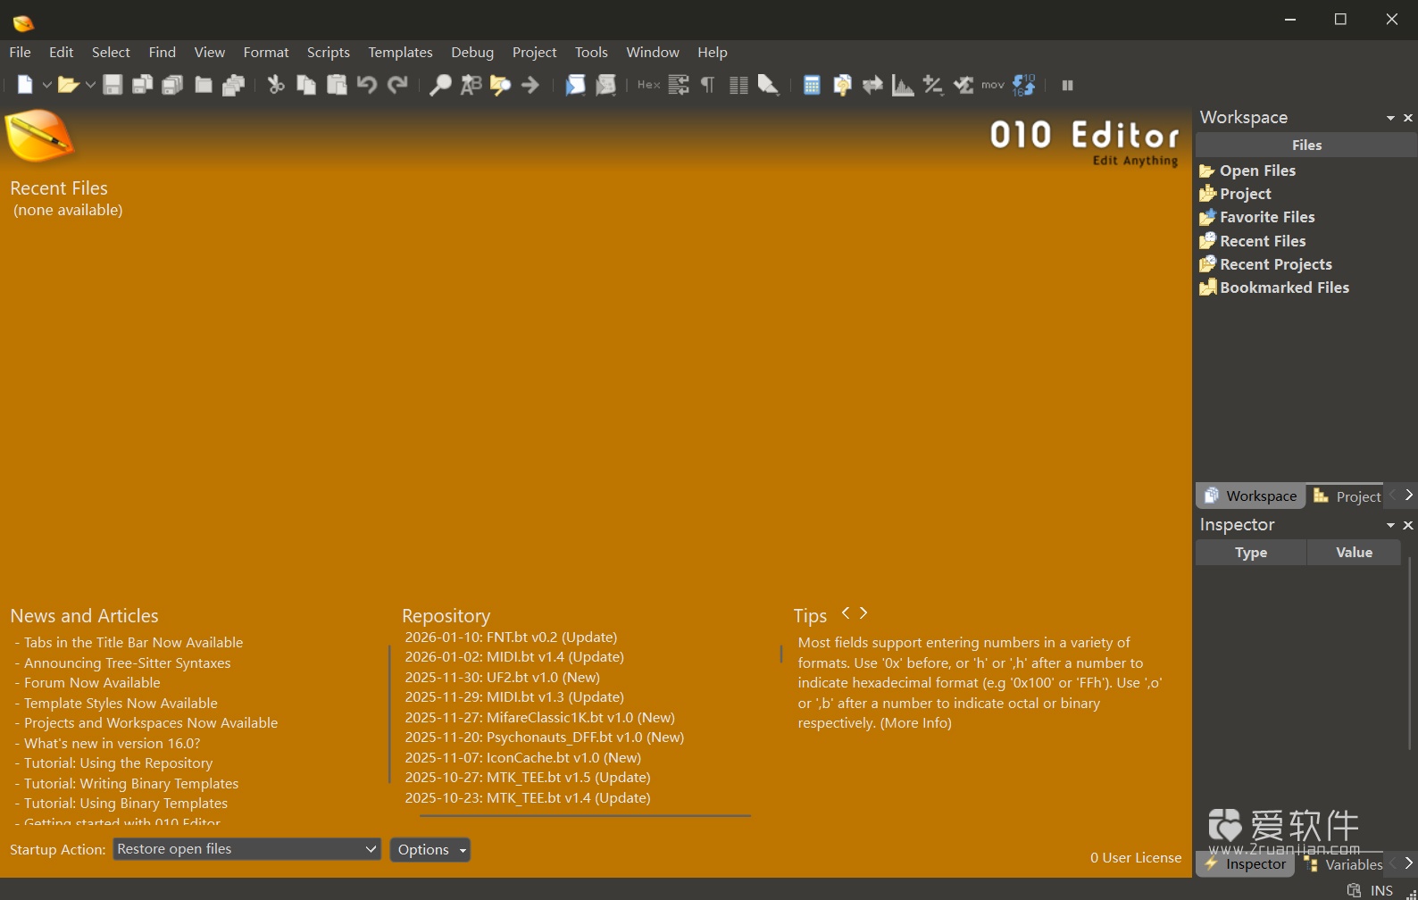Open the More Info tip link
1418x900 pixels.
pyautogui.click(x=916, y=723)
